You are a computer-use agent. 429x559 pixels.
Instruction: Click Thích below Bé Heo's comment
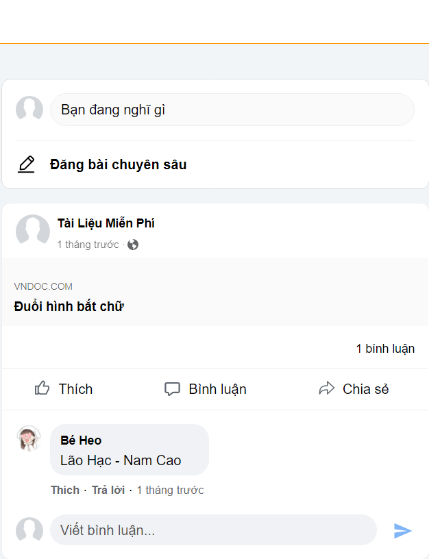point(64,490)
